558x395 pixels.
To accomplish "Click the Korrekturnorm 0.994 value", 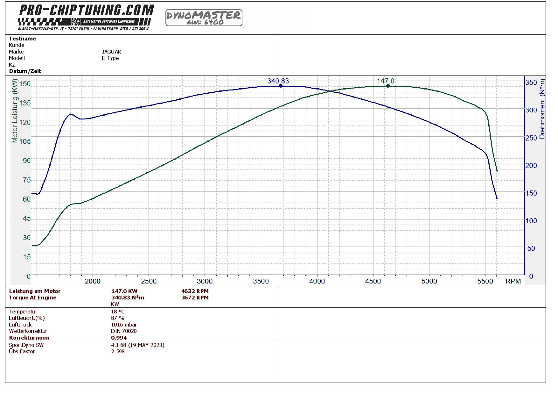I will click(x=119, y=338).
